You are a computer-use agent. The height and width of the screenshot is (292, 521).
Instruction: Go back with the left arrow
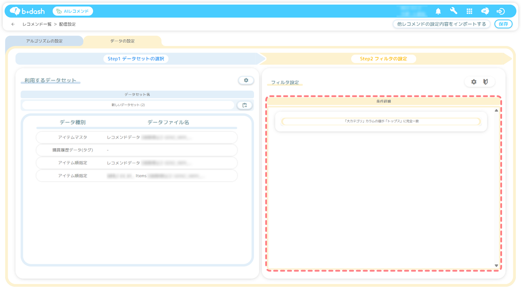(13, 24)
